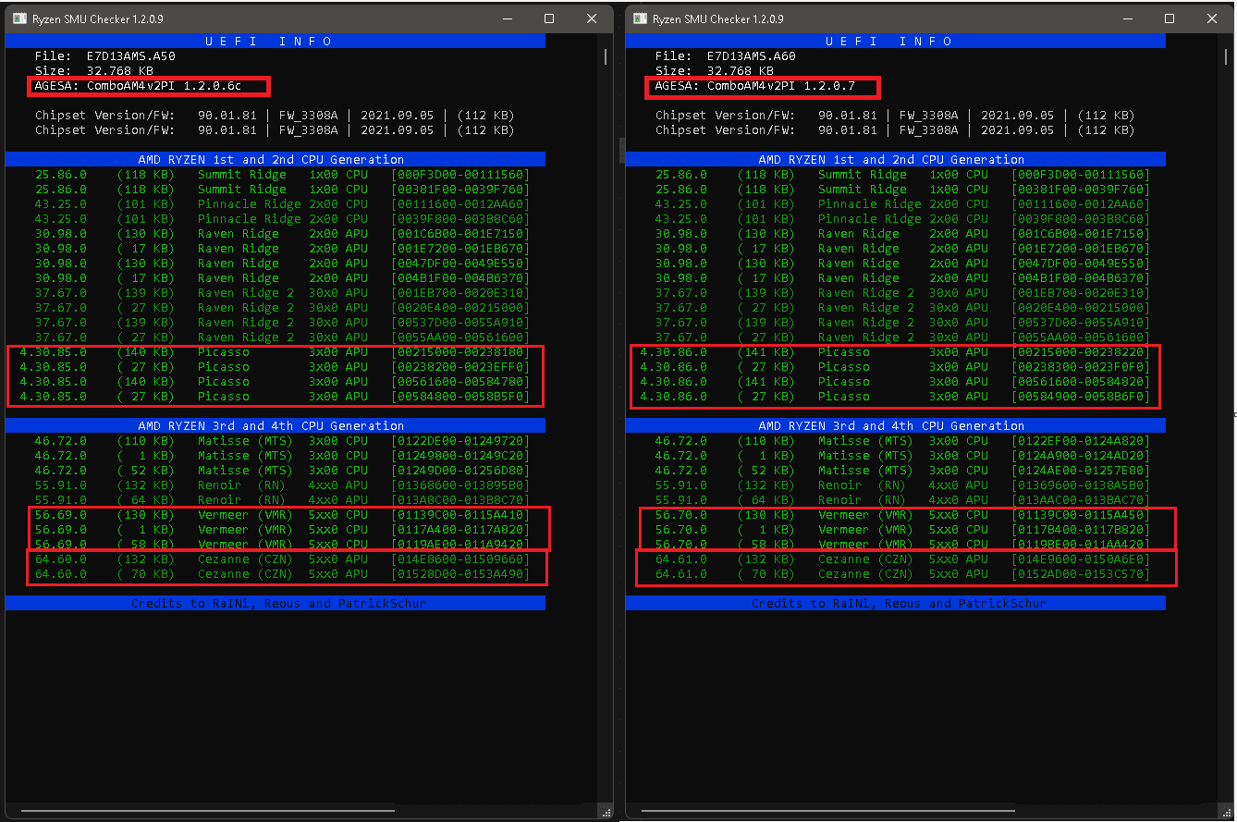Click Picasso row [00584800-0058B5F0]
The height and width of the screenshot is (822, 1237).
coord(276,397)
